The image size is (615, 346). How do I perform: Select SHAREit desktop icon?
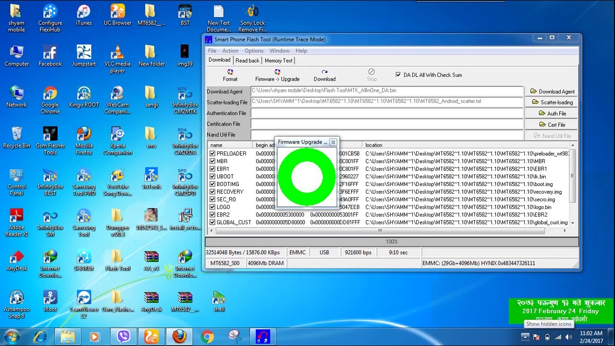click(84, 260)
